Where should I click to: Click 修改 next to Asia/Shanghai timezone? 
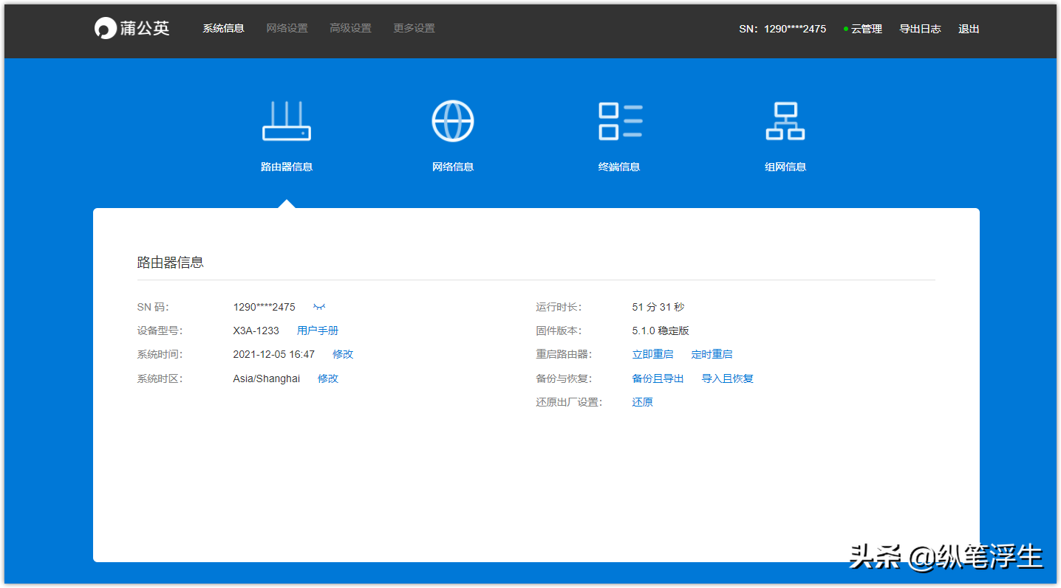pyautogui.click(x=328, y=378)
